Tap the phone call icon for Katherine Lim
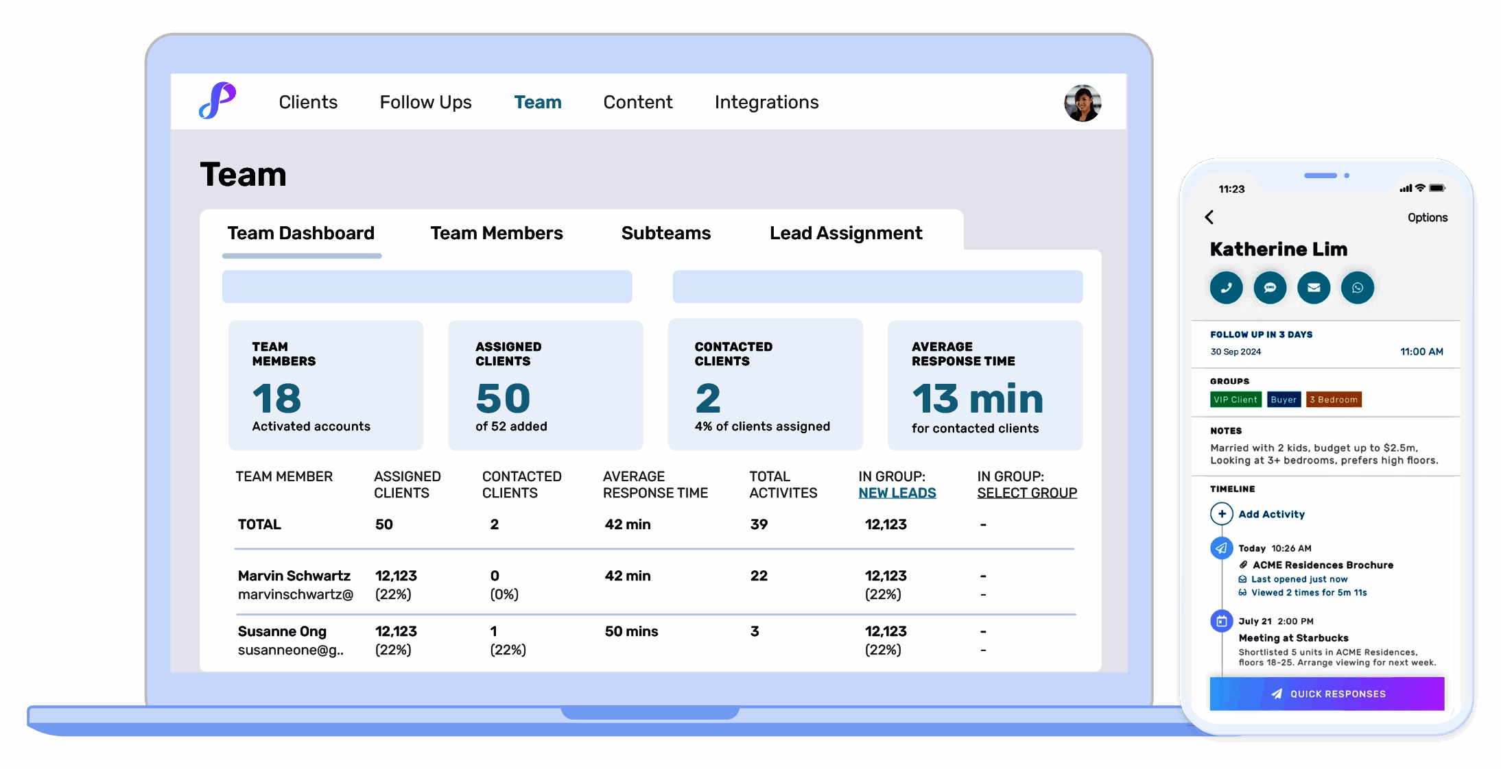 [x=1226, y=288]
